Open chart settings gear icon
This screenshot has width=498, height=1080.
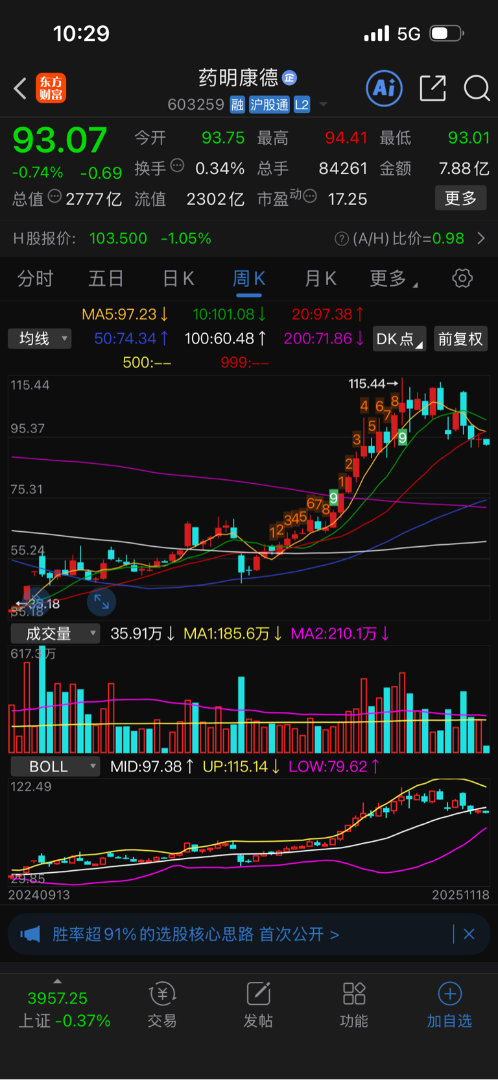click(x=462, y=279)
